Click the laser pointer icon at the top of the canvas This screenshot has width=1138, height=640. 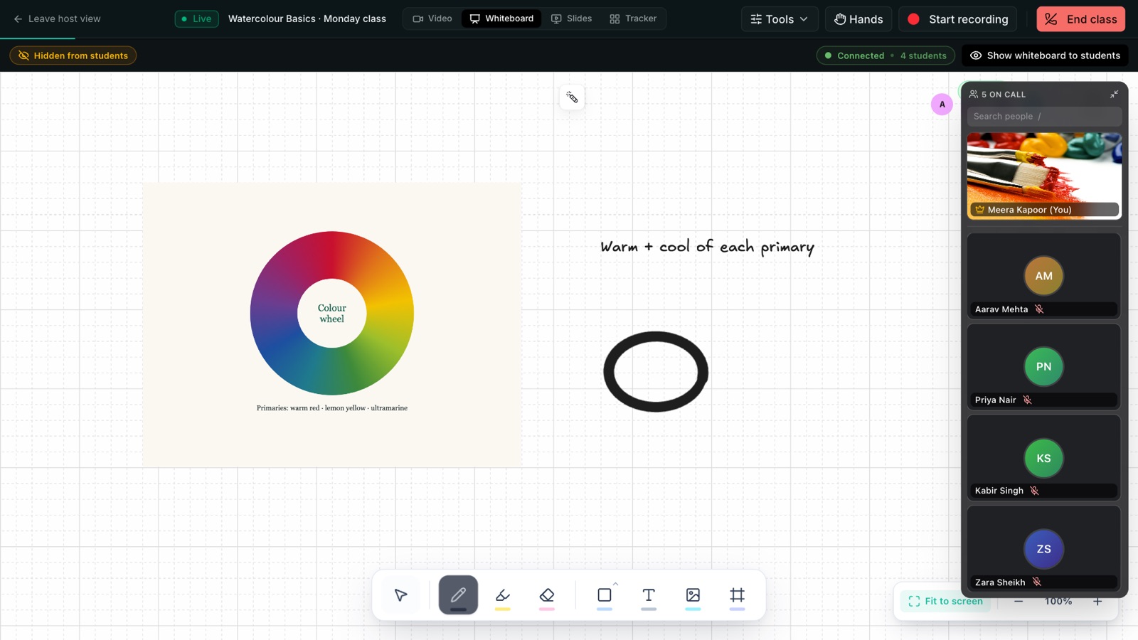pyautogui.click(x=572, y=97)
